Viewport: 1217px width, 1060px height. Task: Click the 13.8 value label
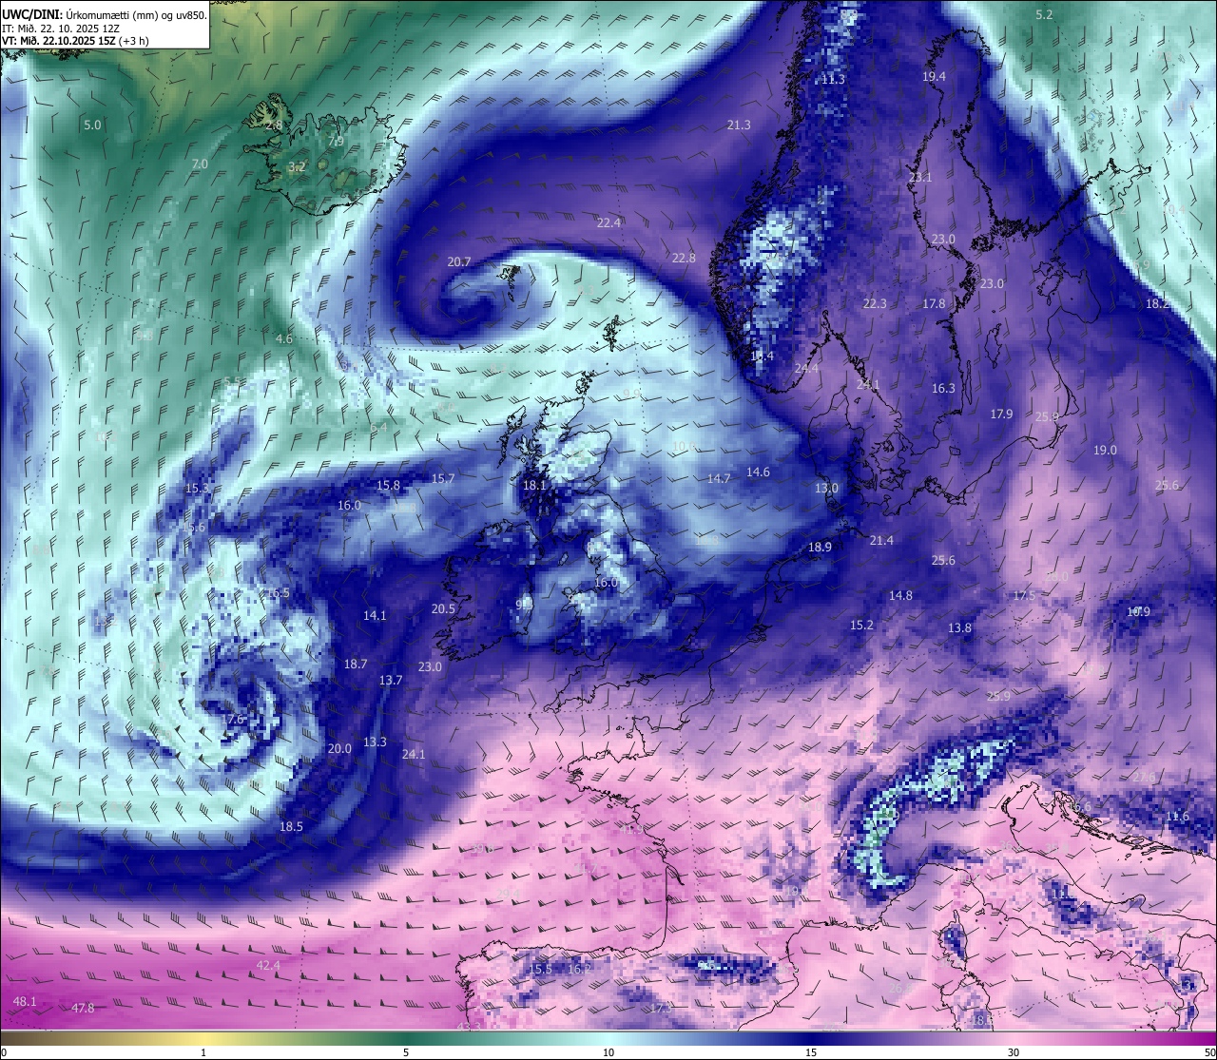point(959,627)
